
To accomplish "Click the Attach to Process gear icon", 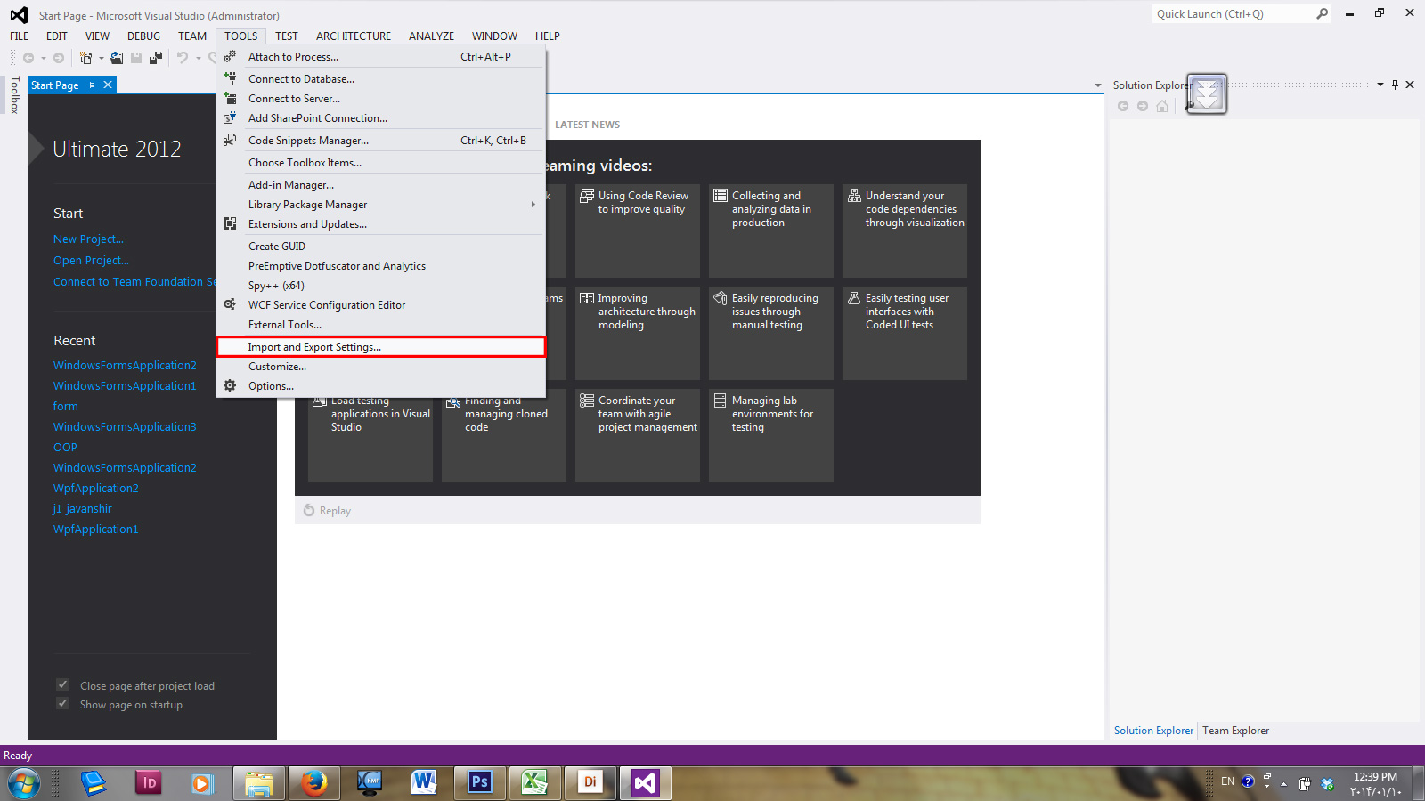I will click(x=230, y=56).
